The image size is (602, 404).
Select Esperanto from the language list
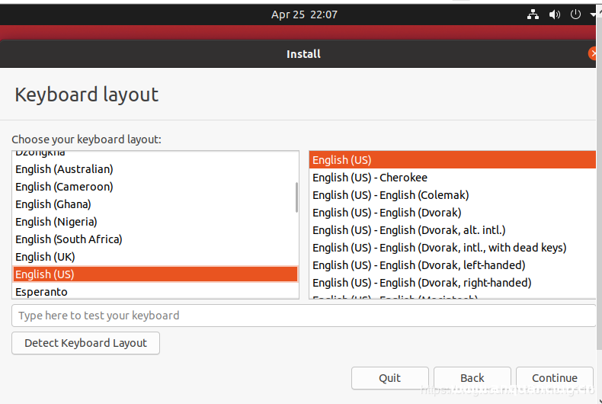click(41, 292)
